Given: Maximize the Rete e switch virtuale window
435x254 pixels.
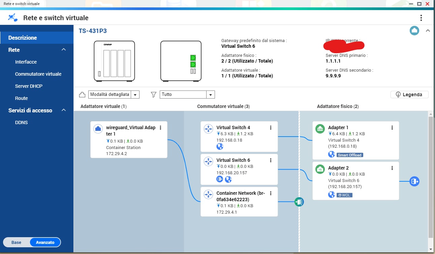Looking at the screenshot, I should [x=420, y=4].
